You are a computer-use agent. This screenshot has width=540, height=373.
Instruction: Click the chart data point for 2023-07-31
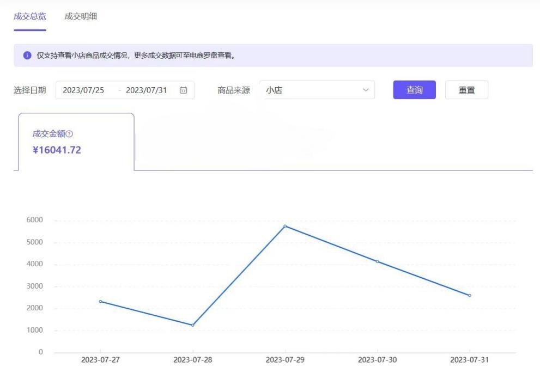click(x=470, y=295)
